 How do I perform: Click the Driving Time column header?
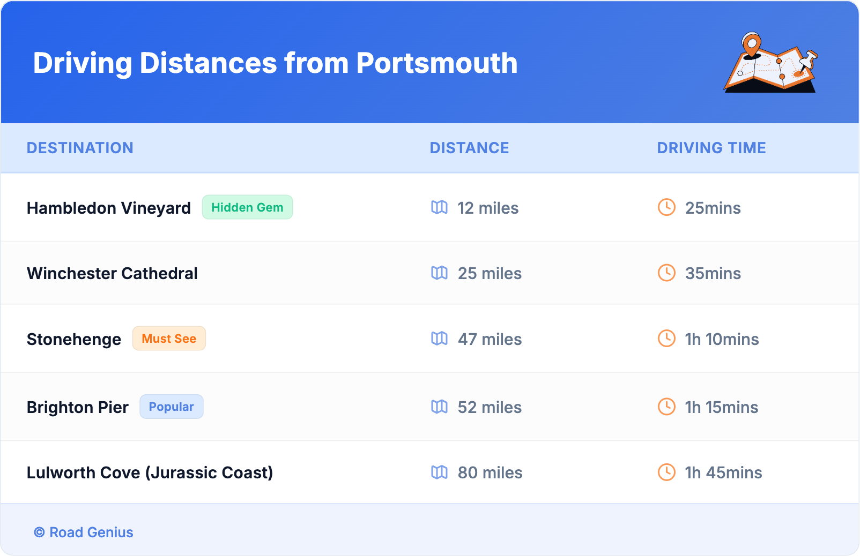711,148
